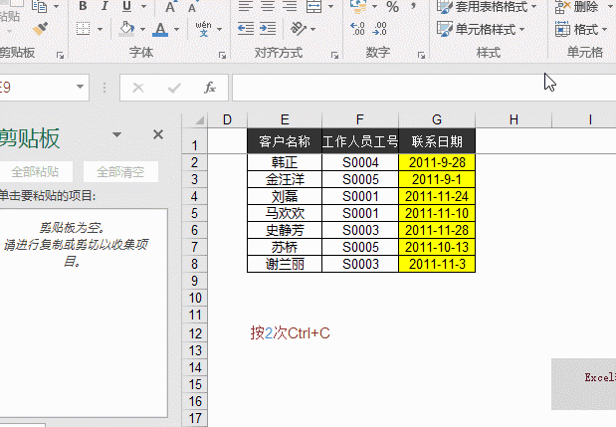
Task: Click the Copy icon in clipboard group
Action: (40, 6)
